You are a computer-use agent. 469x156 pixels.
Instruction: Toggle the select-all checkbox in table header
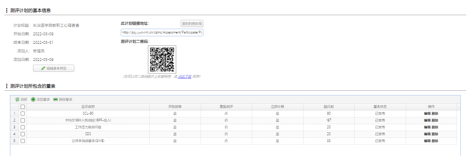point(23,107)
